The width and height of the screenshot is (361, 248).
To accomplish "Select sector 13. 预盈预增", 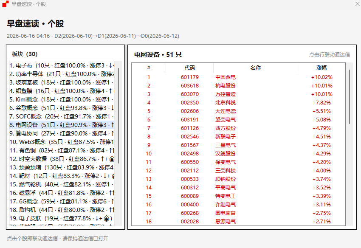I will (62, 168).
